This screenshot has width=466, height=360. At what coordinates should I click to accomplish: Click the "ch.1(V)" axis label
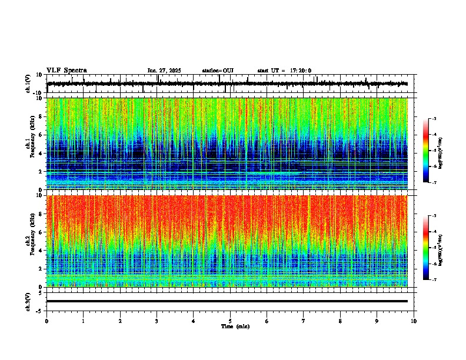tap(28, 84)
